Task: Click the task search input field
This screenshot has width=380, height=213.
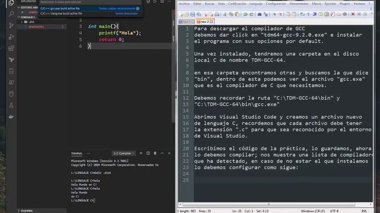Action: [90, 2]
